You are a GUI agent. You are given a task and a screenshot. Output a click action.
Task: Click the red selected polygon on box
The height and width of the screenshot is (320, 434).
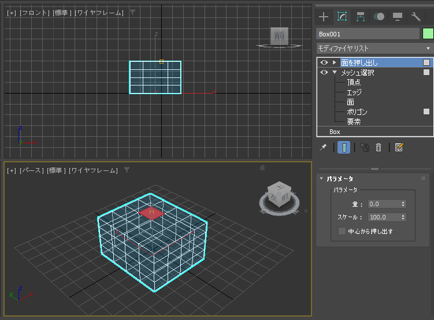(151, 213)
